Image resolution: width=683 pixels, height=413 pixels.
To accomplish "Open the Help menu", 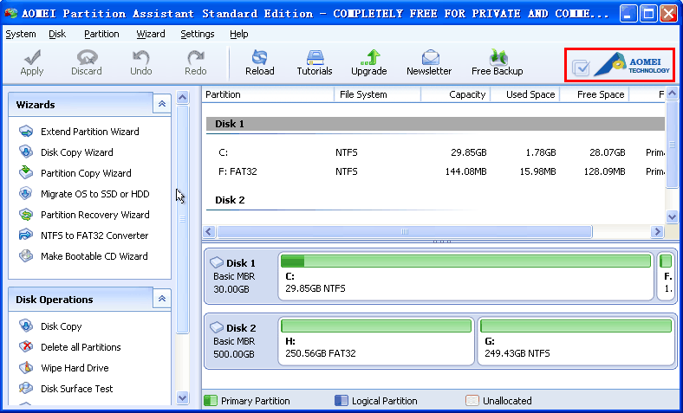I will click(238, 34).
